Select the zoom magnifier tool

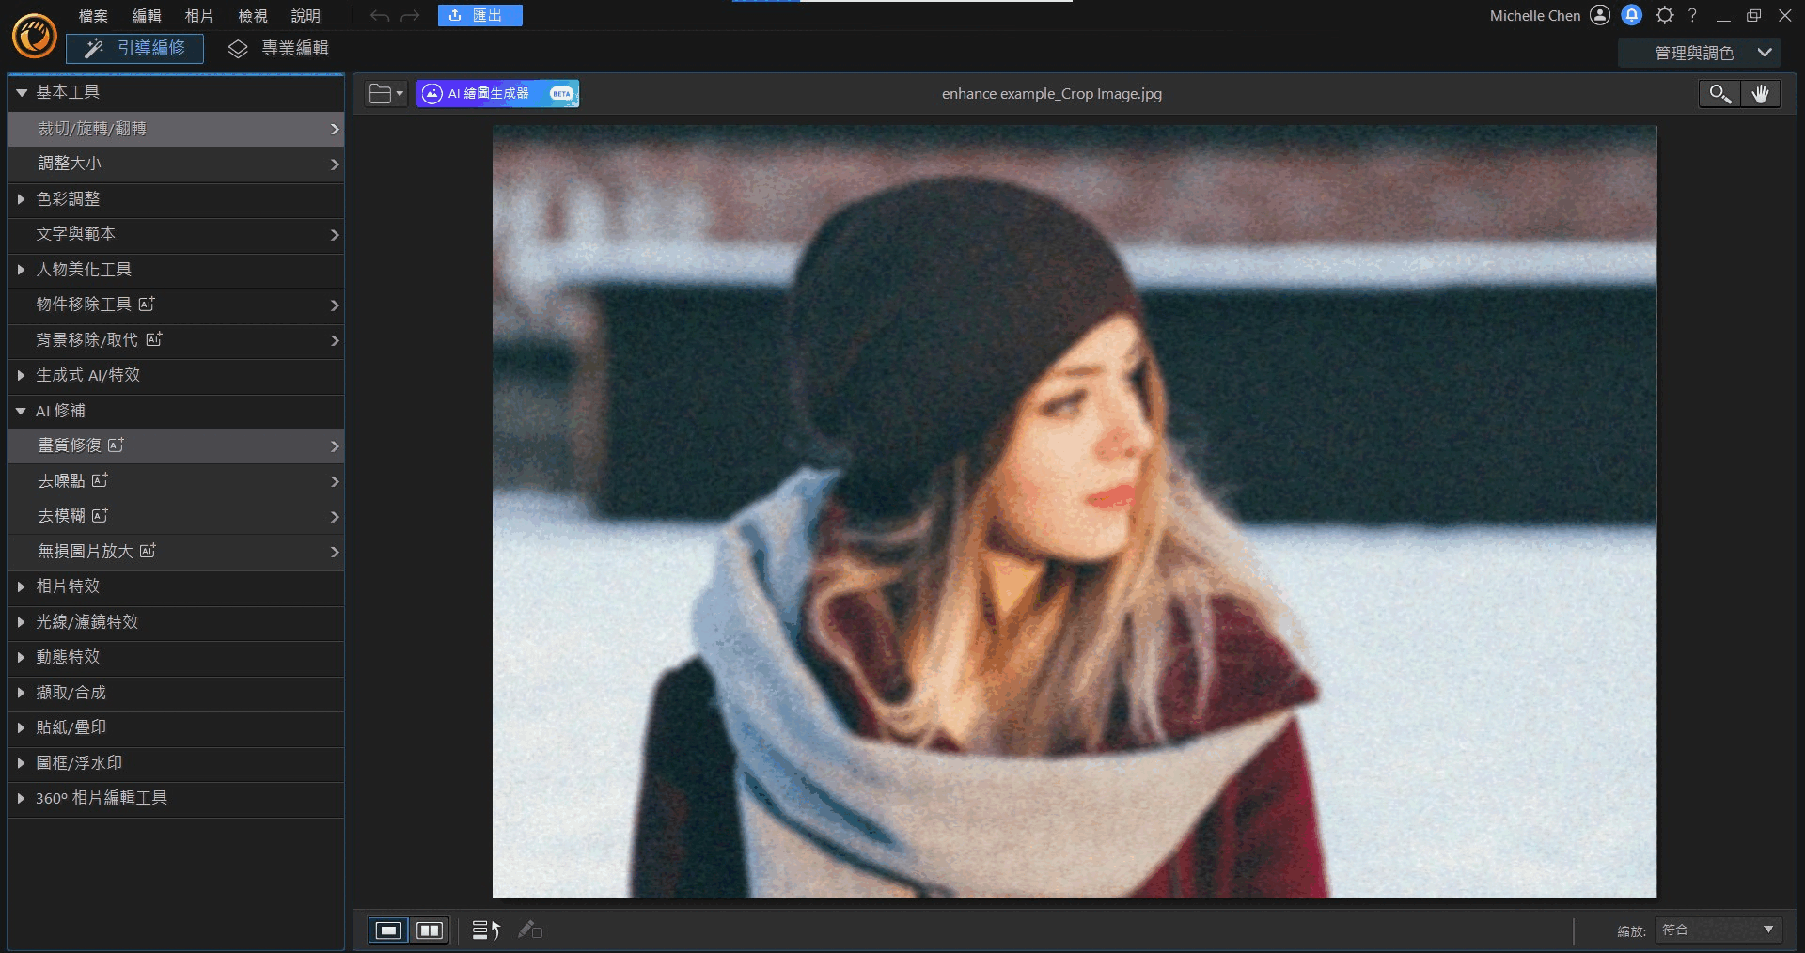(1719, 94)
